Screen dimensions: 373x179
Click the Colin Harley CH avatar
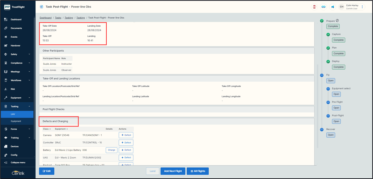click(341, 7)
